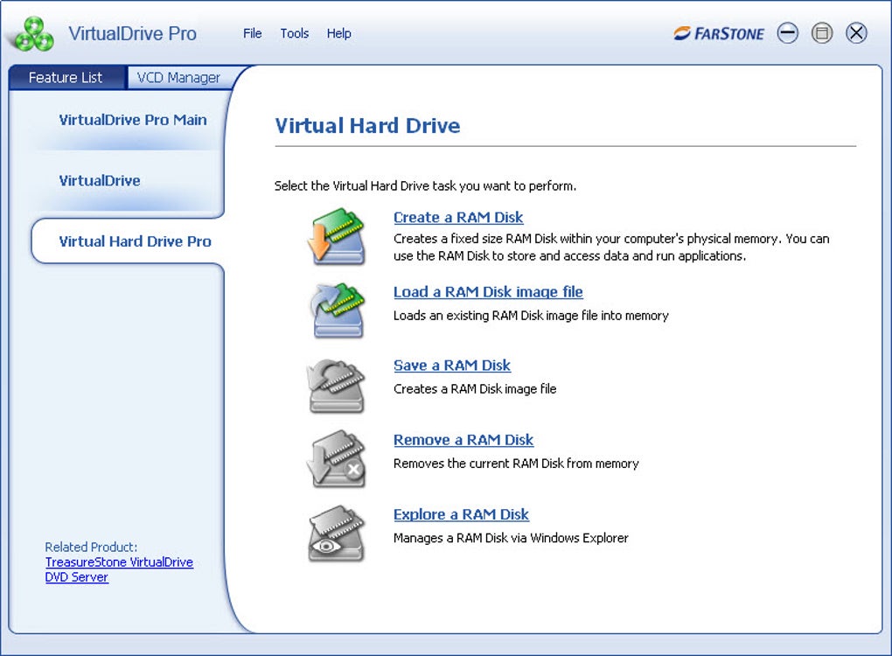Click the 'Loads an existing RAM Disk image' description
The width and height of the screenshot is (892, 656).
pyautogui.click(x=532, y=316)
